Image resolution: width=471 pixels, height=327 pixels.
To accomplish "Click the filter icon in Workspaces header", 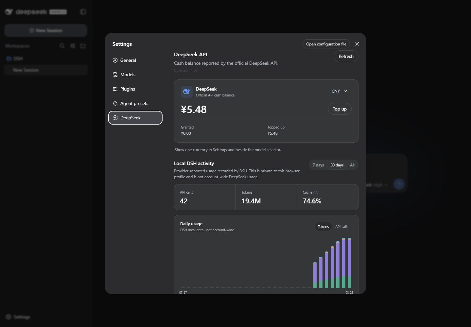I will 72,46.
